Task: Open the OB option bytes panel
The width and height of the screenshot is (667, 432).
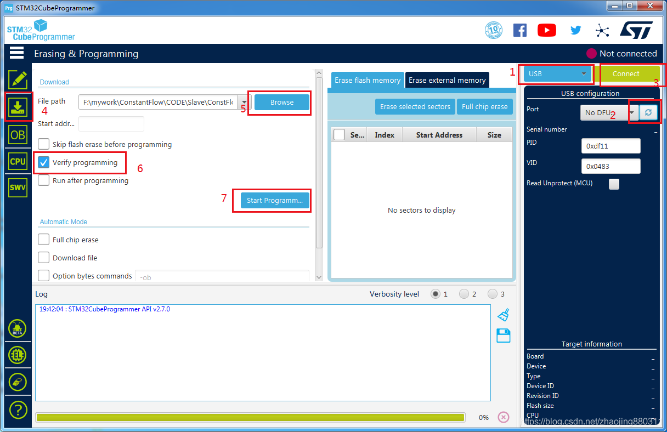Action: [18, 134]
